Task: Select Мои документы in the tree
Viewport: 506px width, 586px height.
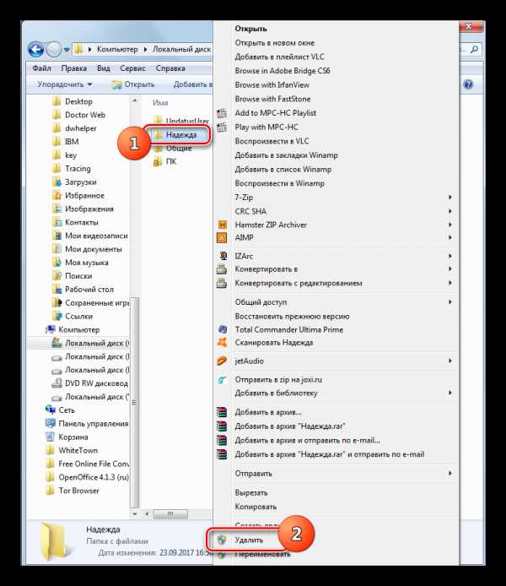Action: tap(94, 249)
